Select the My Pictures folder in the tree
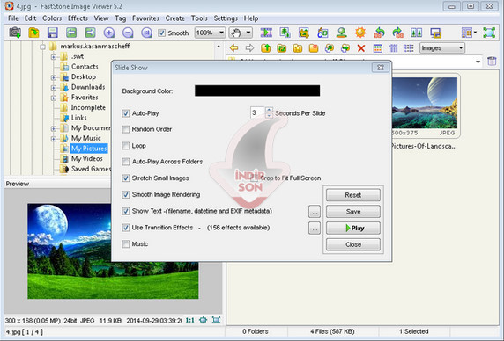This screenshot has height=341, width=504. pos(89,149)
